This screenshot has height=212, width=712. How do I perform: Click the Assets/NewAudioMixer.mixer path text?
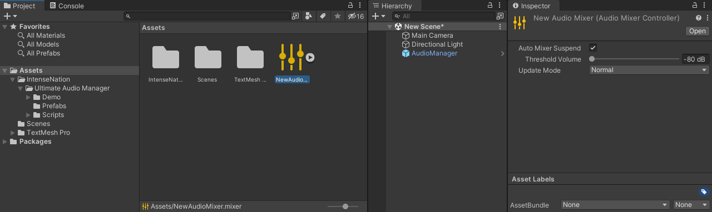[196, 206]
